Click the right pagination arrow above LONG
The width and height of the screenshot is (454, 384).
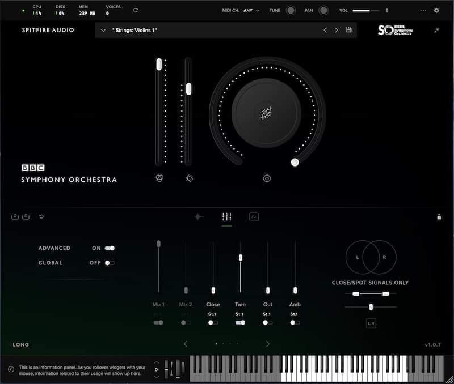[x=268, y=343]
